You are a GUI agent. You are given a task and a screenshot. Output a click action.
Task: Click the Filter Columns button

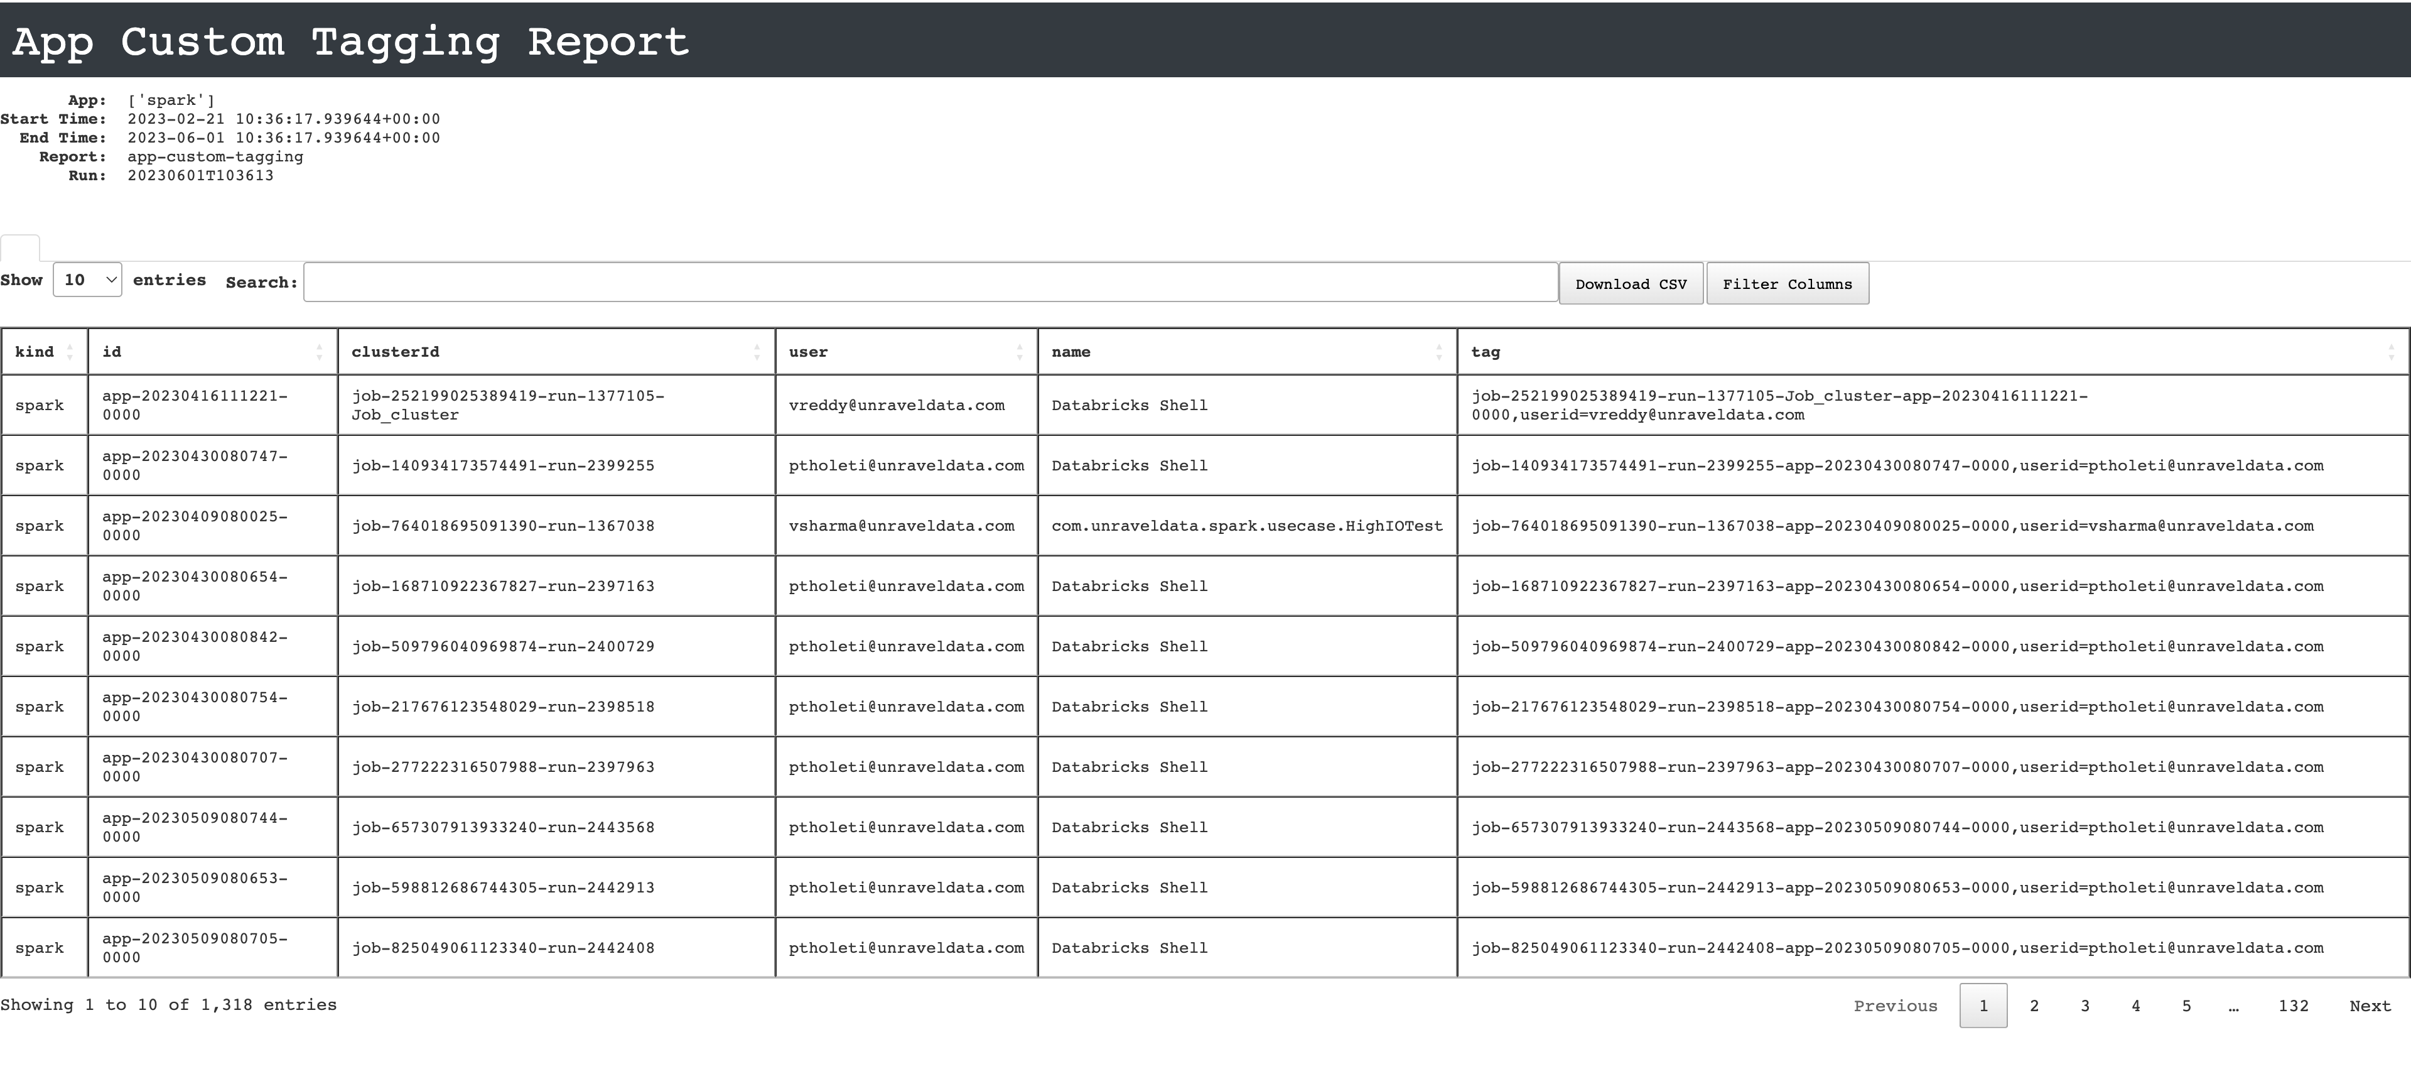1788,283
